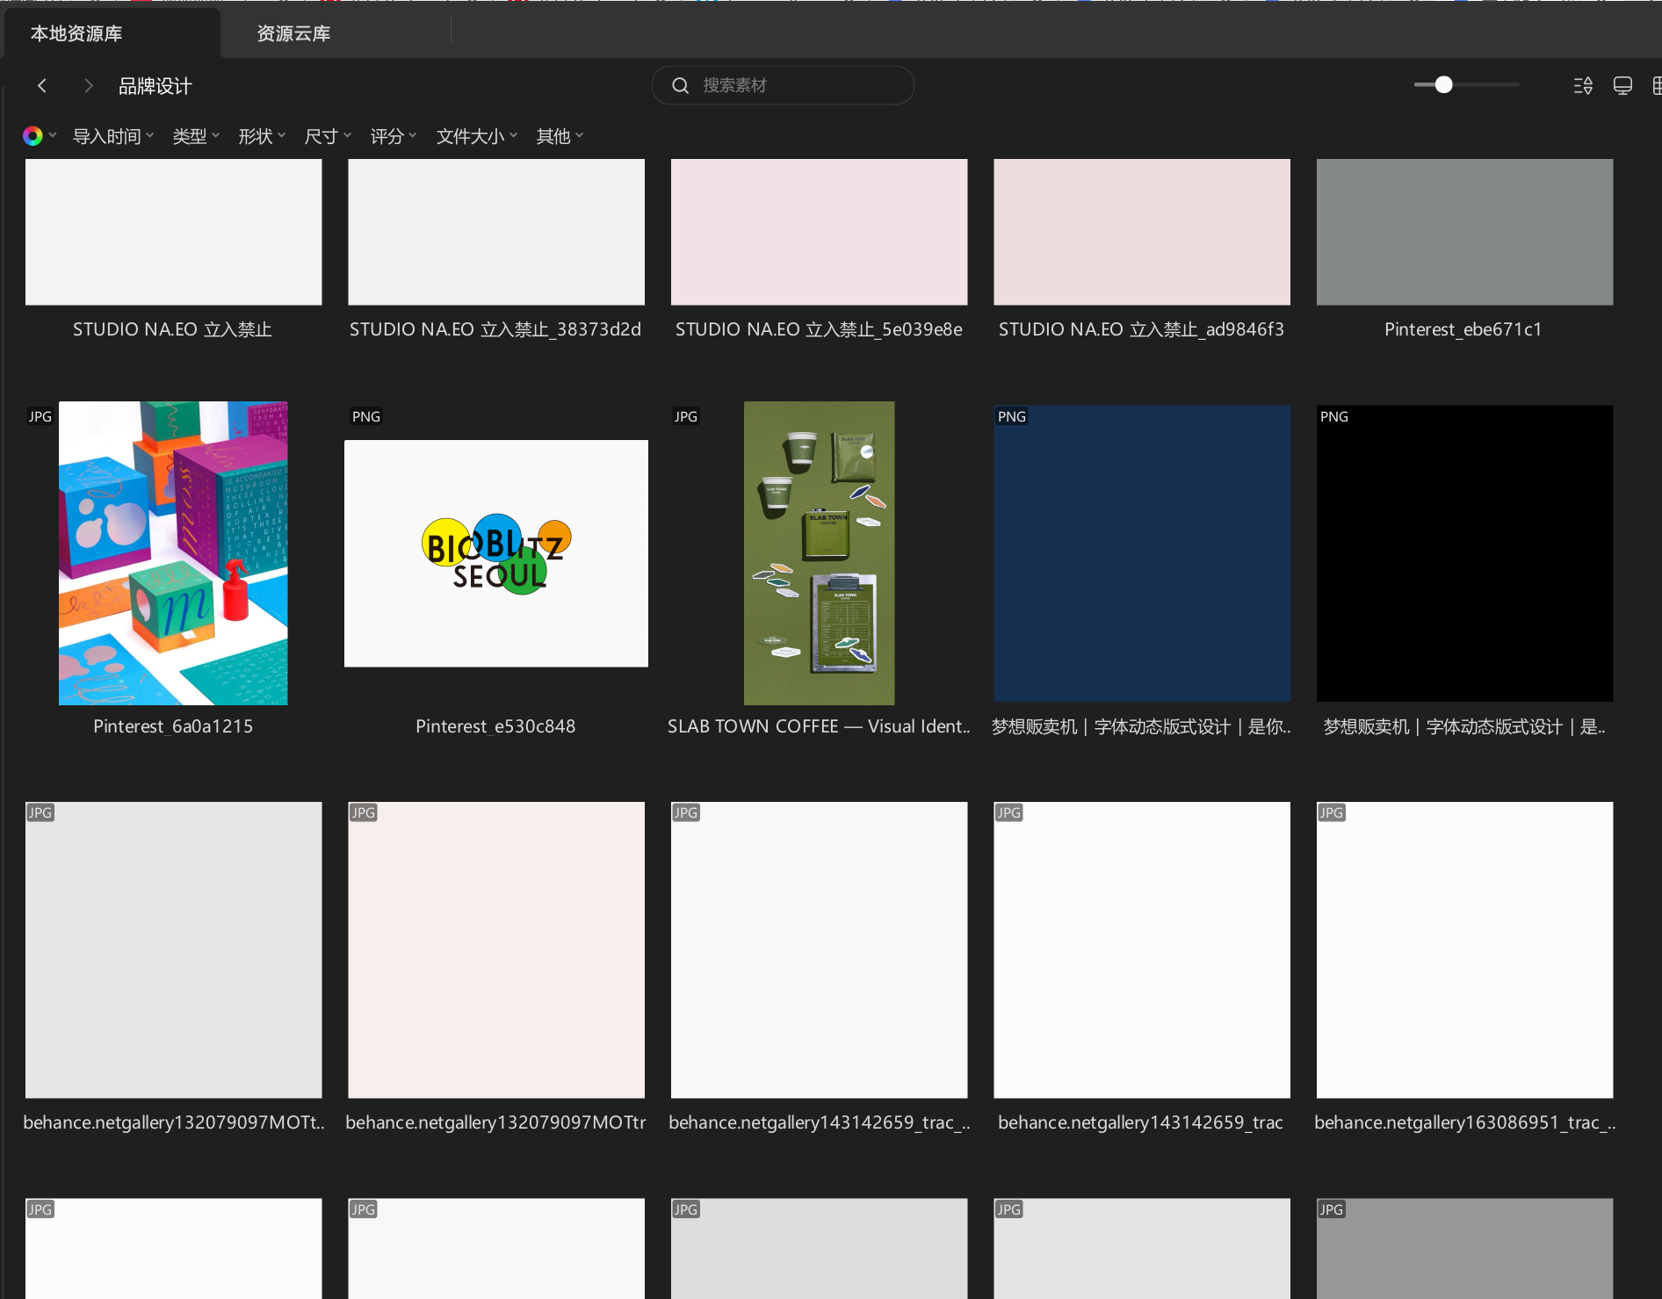The width and height of the screenshot is (1662, 1299).
Task: Select the first STUDIO NA.EO 立入禁止 thumbnail
Action: 173,232
